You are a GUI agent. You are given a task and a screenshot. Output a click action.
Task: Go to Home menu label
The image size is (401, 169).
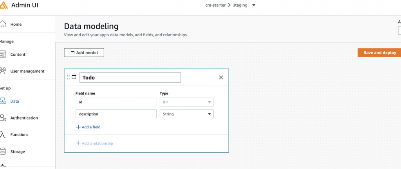click(16, 24)
